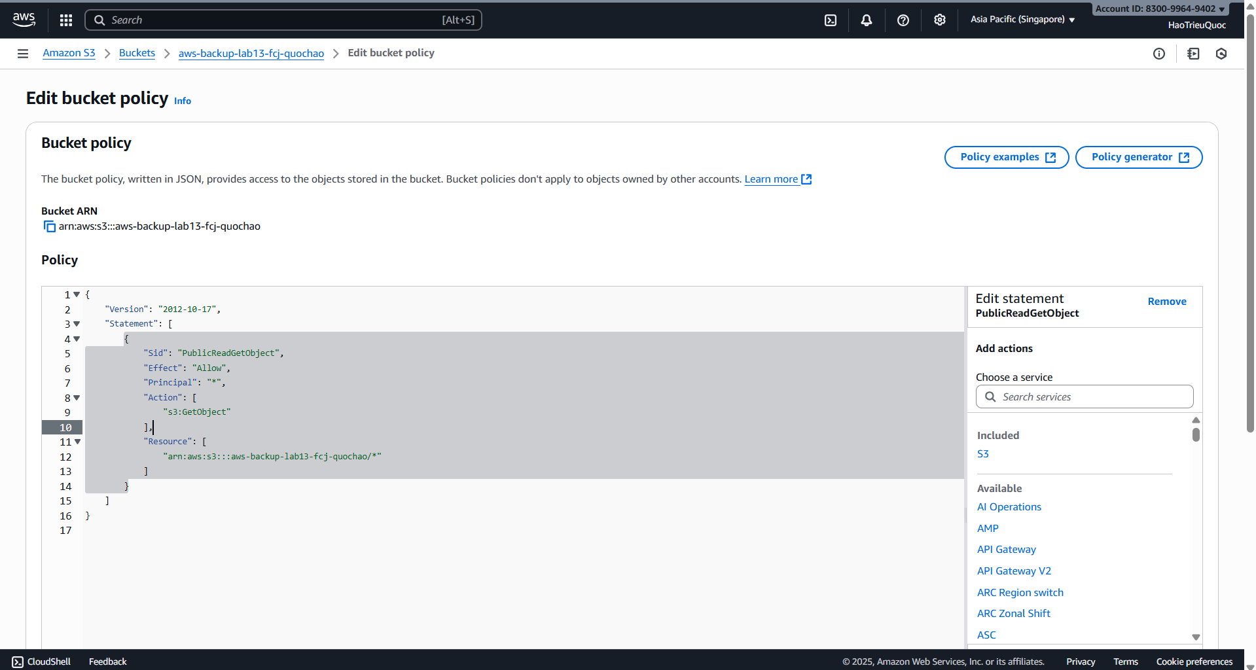
Task: Launch CloudShell from the top bar icon
Action: [830, 20]
